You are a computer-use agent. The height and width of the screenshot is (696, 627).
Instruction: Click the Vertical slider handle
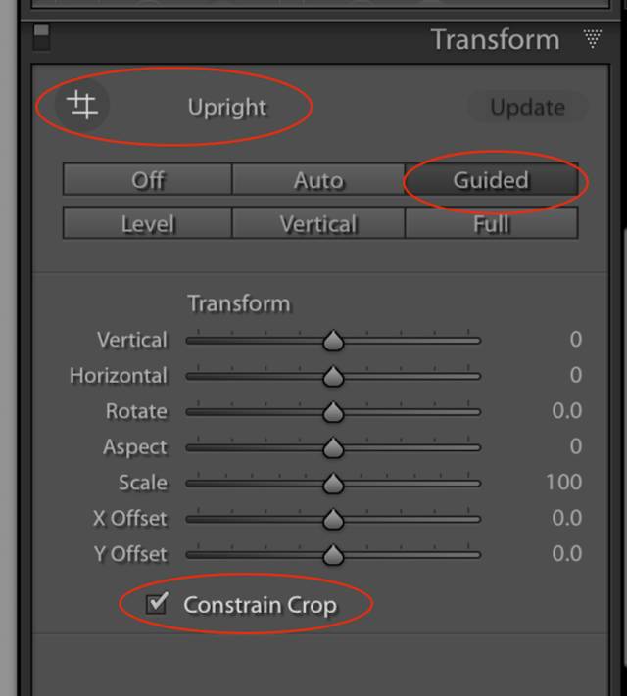point(333,341)
